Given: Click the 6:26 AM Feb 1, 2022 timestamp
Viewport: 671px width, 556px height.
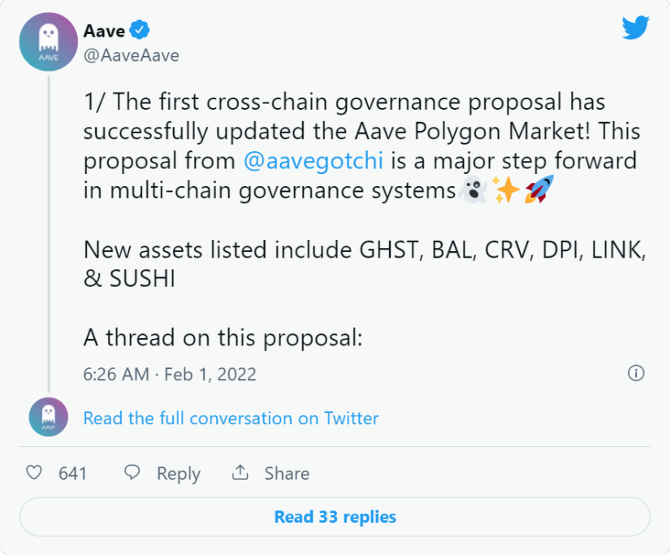Looking at the screenshot, I should (170, 375).
